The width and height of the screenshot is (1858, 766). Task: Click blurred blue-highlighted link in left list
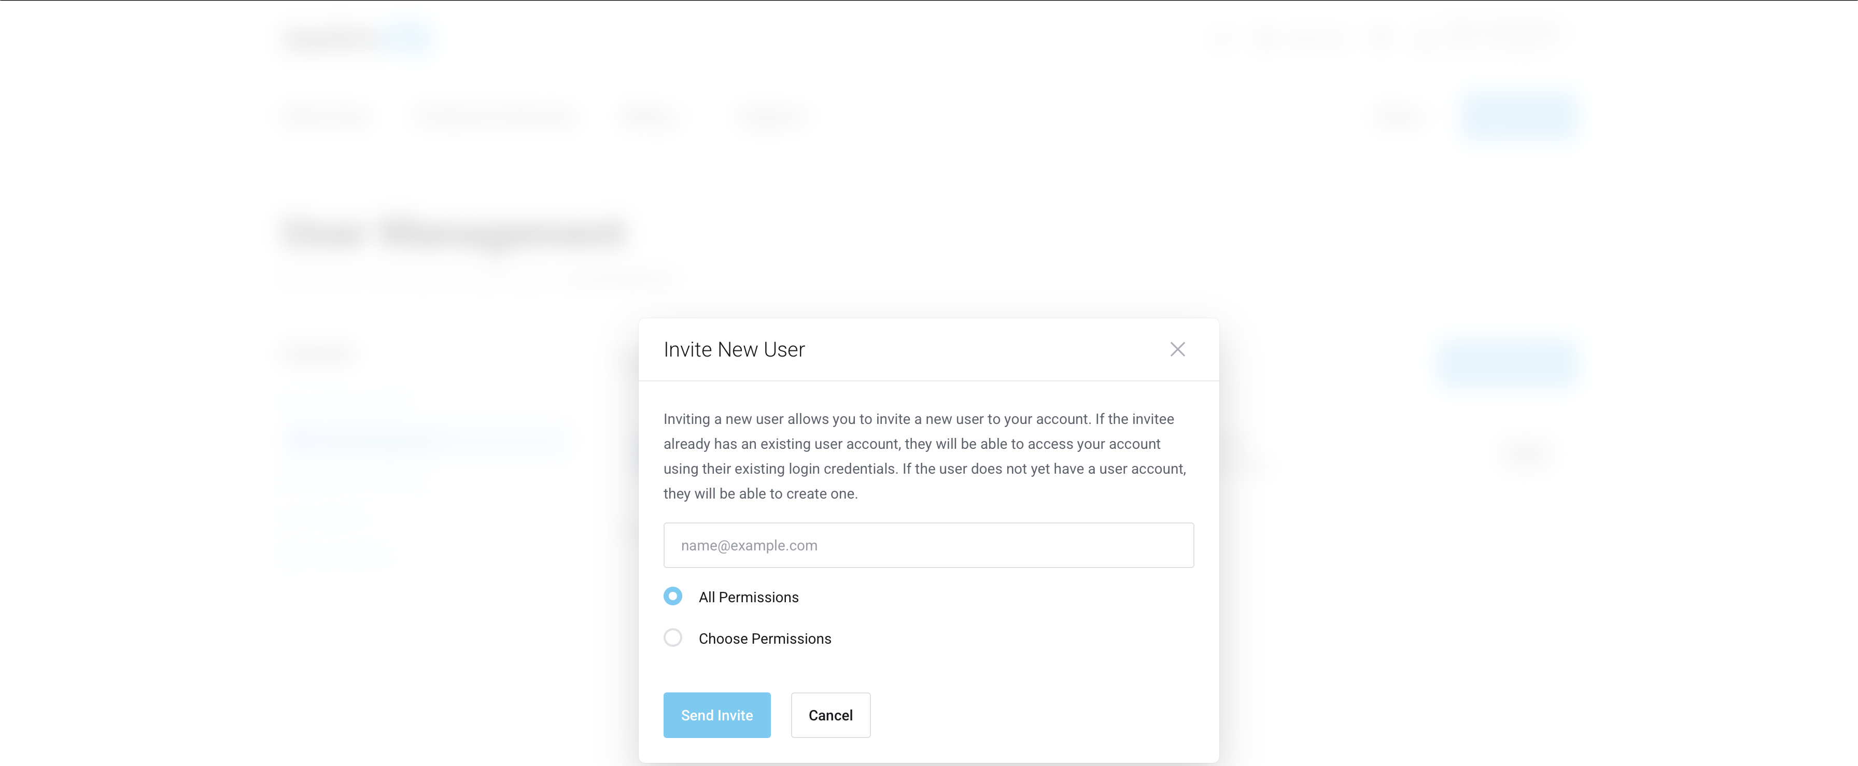pyautogui.click(x=427, y=439)
